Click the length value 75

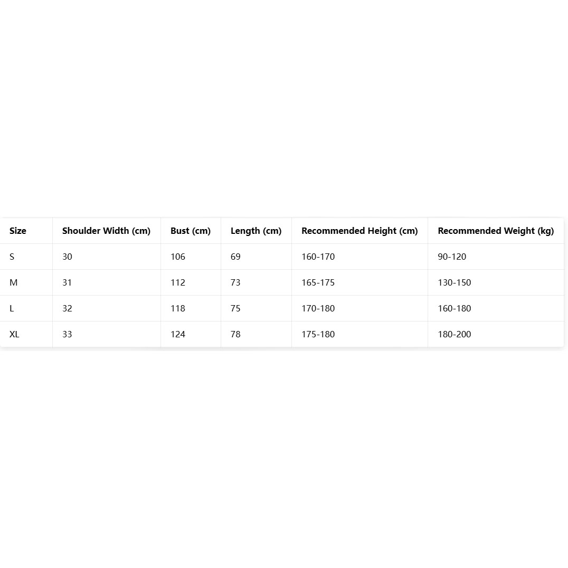coord(235,308)
